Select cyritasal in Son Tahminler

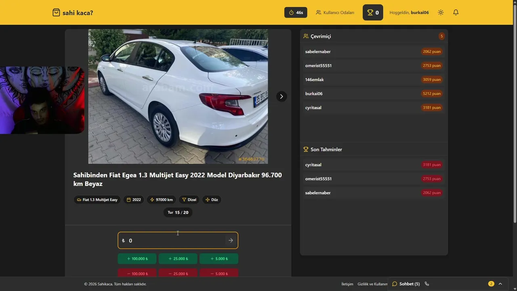374,164
